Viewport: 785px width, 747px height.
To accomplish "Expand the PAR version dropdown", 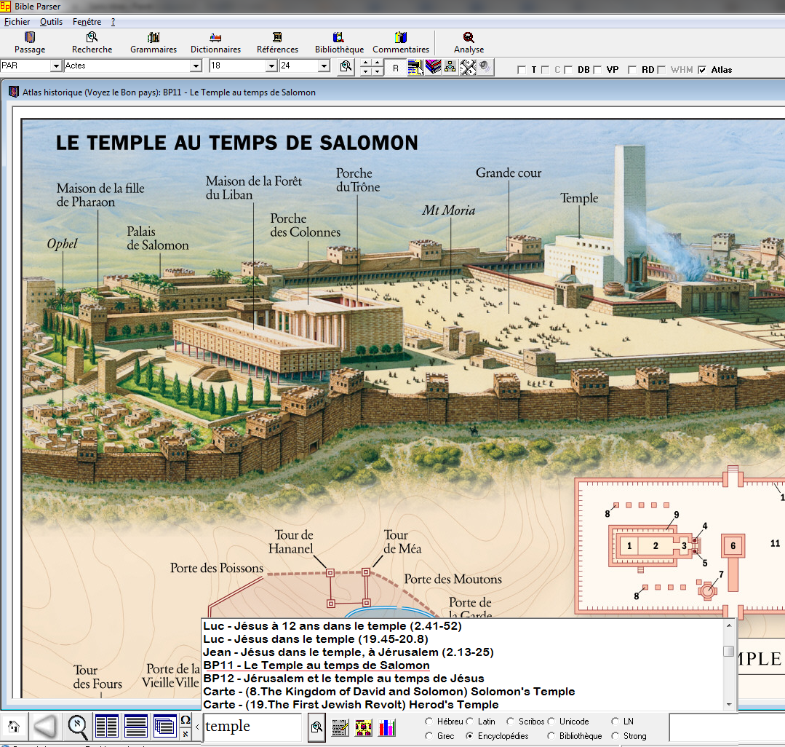I will pyautogui.click(x=56, y=66).
